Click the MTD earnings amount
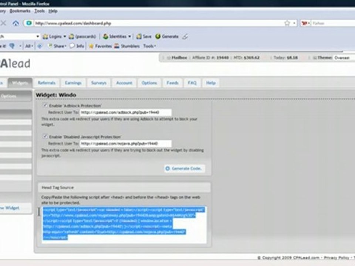 tap(251, 58)
